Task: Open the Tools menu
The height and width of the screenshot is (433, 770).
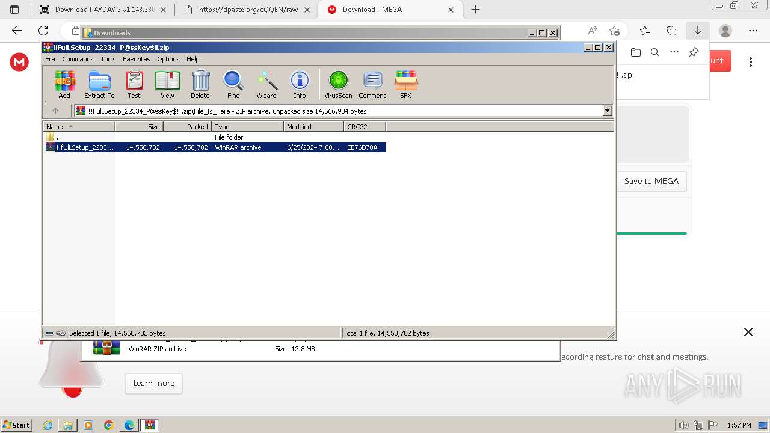Action: (x=108, y=59)
